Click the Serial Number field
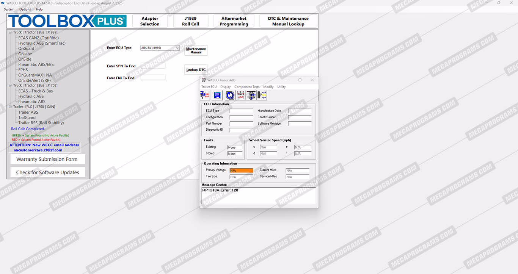 300,117
